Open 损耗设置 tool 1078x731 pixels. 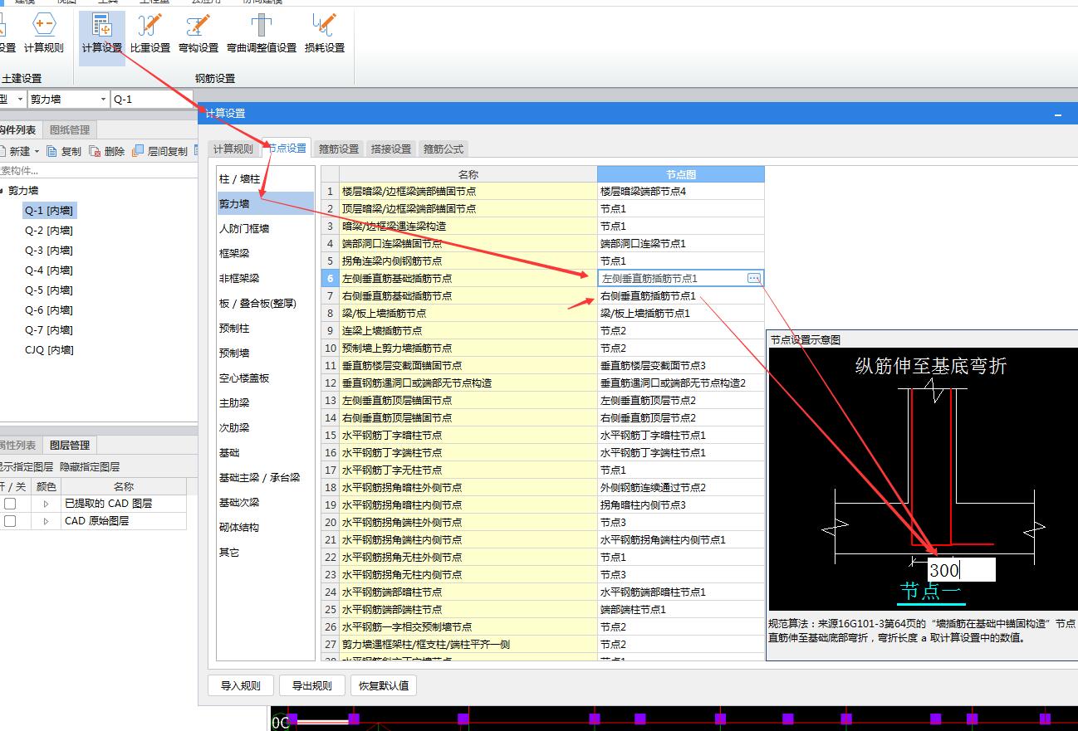(325, 35)
